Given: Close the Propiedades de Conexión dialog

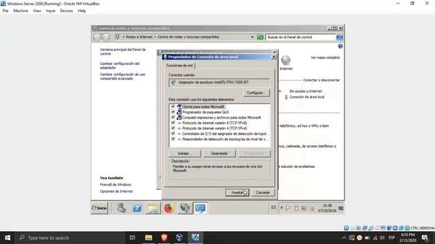Looking at the screenshot, I should [273, 57].
